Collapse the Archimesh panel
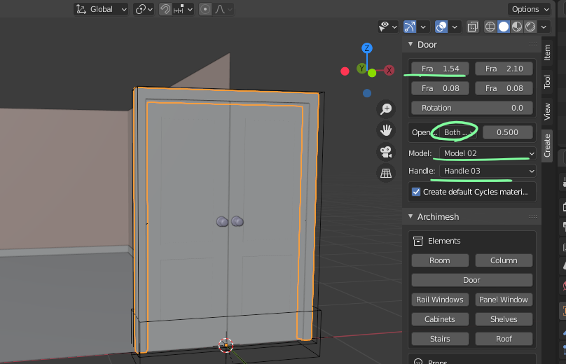Screen dimensions: 566x364 pos(410,216)
